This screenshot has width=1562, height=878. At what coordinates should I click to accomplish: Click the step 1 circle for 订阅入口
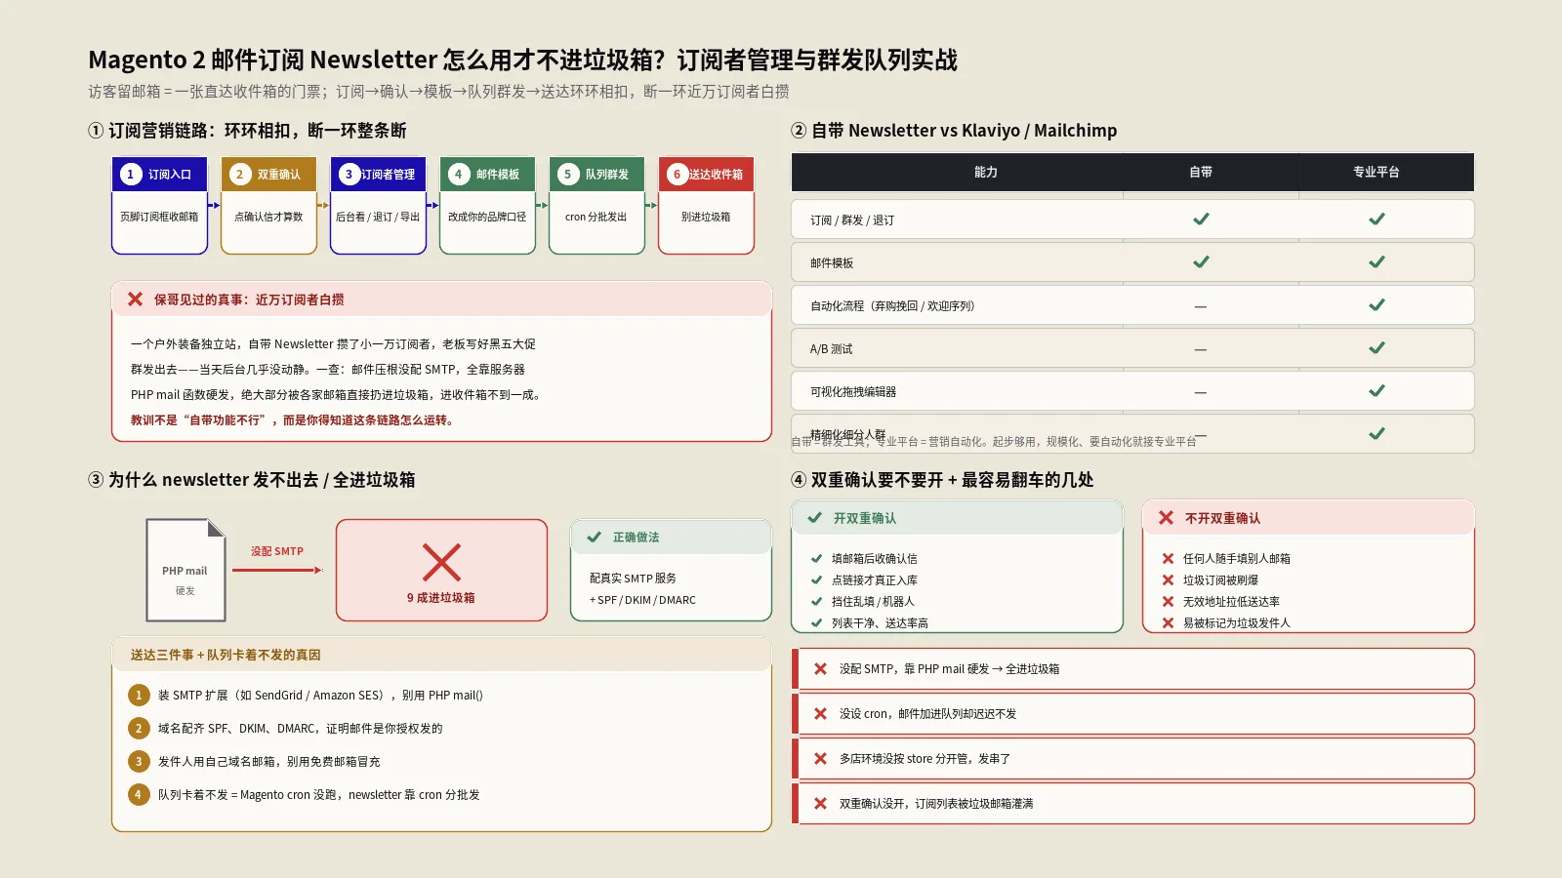130,174
